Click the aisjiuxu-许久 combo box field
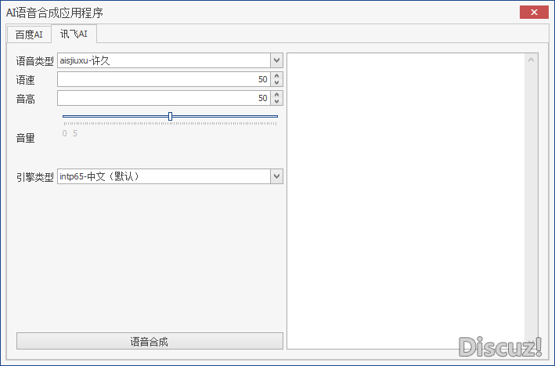Image resolution: width=555 pixels, height=366 pixels. click(164, 60)
